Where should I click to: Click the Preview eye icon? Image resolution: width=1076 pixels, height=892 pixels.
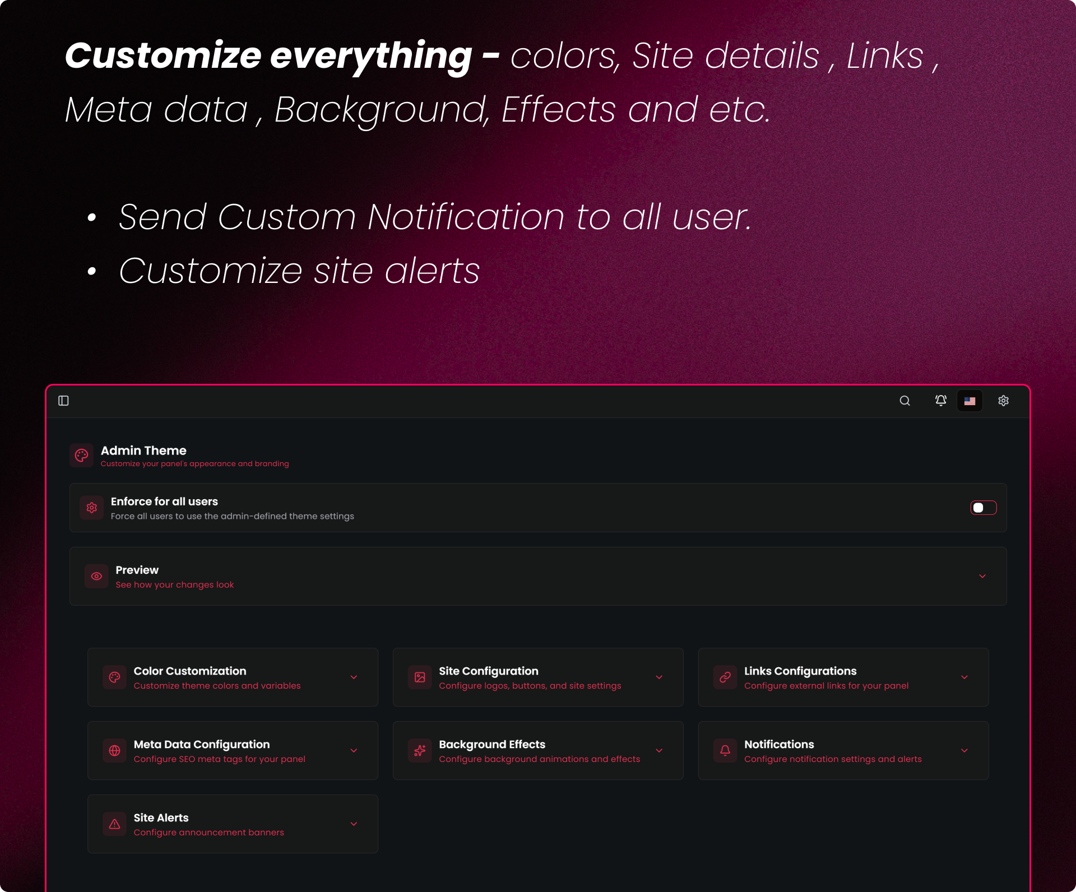click(x=96, y=576)
